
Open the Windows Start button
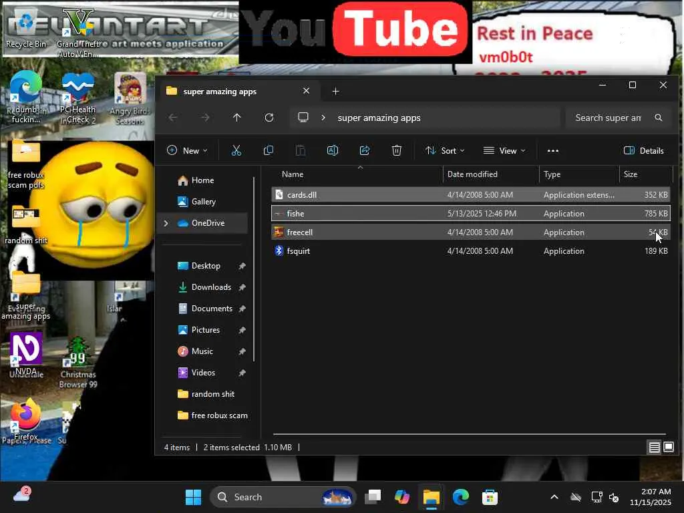[193, 497]
